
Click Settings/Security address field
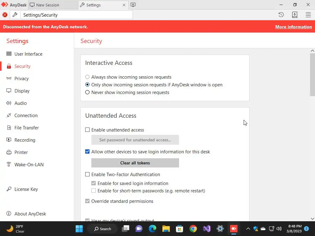pyautogui.click(x=76, y=15)
